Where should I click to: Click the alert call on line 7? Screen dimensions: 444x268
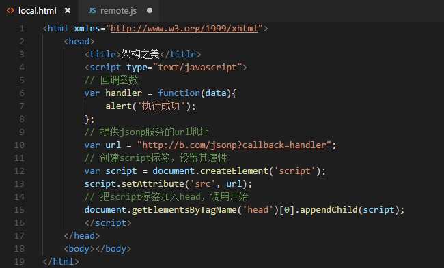[119, 106]
